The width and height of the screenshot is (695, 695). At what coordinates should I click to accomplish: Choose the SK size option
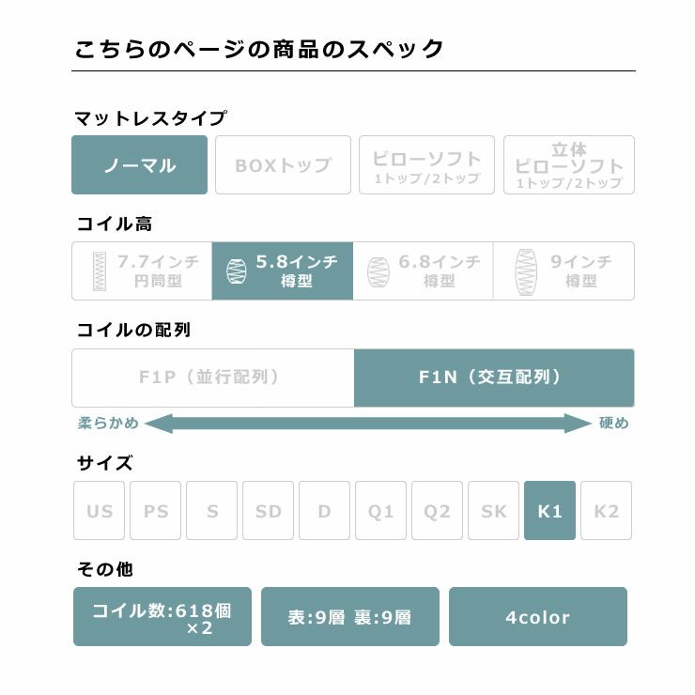click(x=493, y=511)
